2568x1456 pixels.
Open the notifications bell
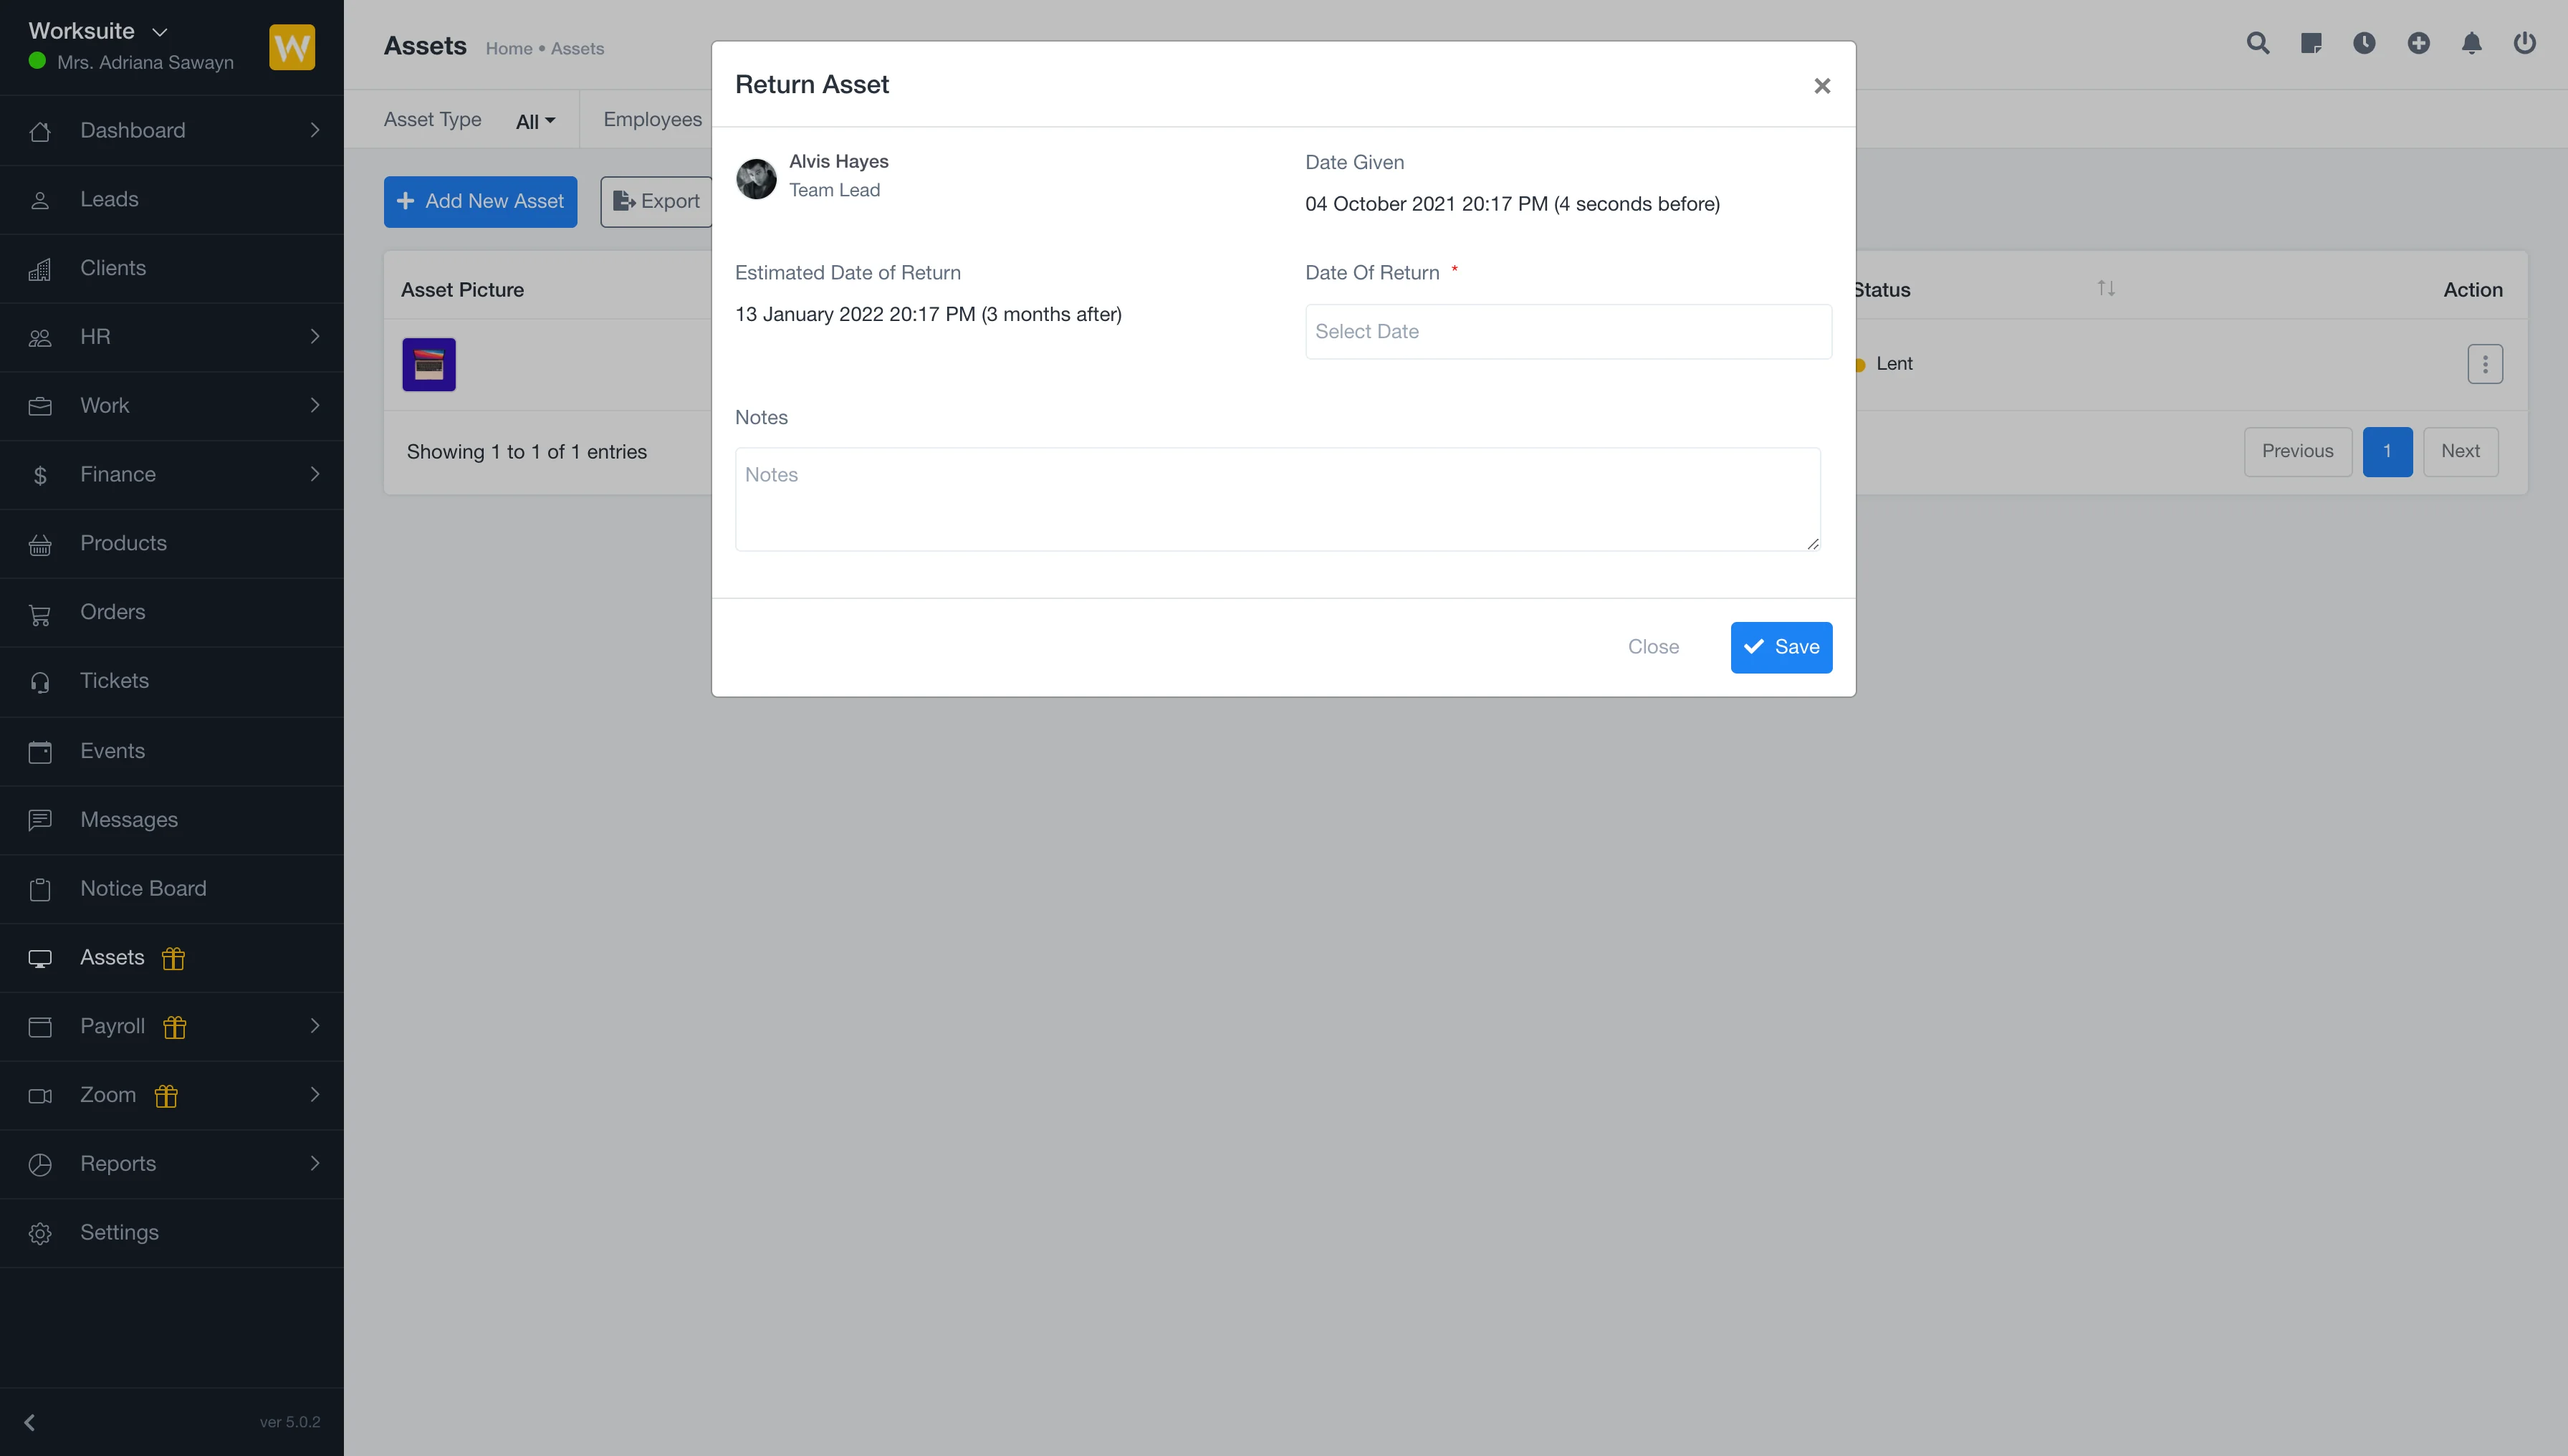2471,43
